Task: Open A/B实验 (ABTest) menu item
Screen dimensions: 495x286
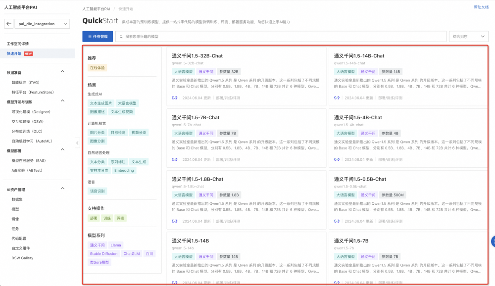Action: click(x=27, y=171)
